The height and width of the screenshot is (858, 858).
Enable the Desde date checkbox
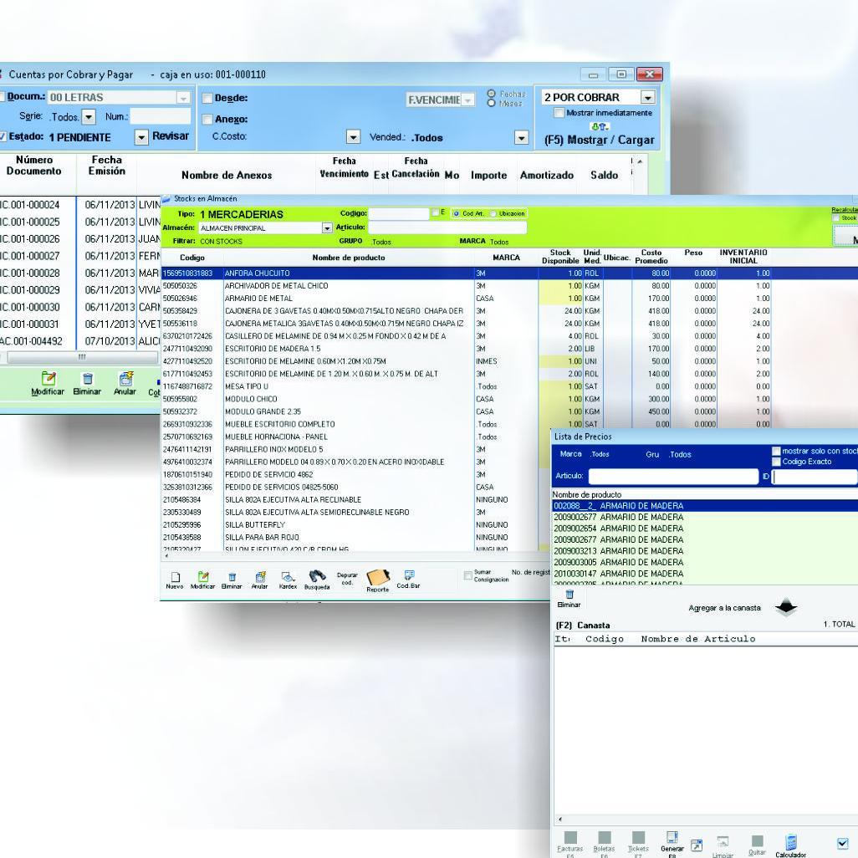(207, 99)
